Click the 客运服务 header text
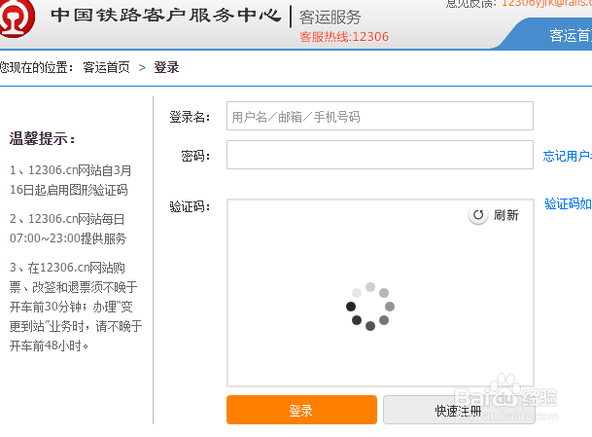The height and width of the screenshot is (437, 592). click(331, 17)
